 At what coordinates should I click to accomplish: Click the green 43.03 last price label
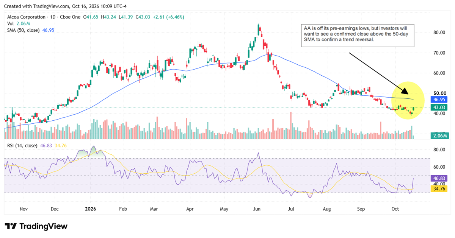[440, 107]
